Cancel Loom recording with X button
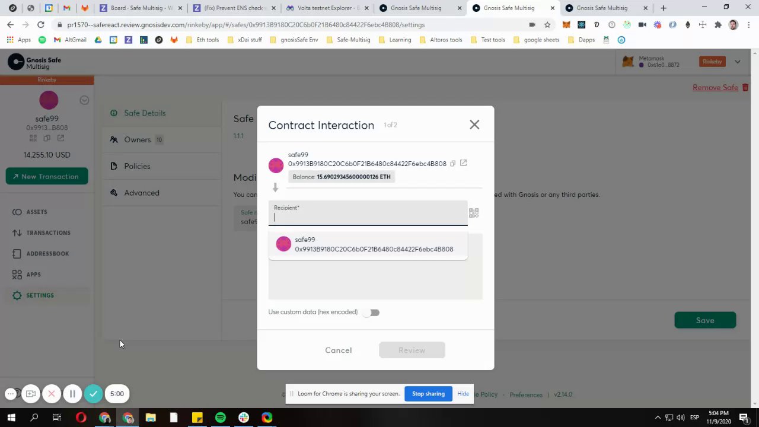The width and height of the screenshot is (759, 427). 52,394
